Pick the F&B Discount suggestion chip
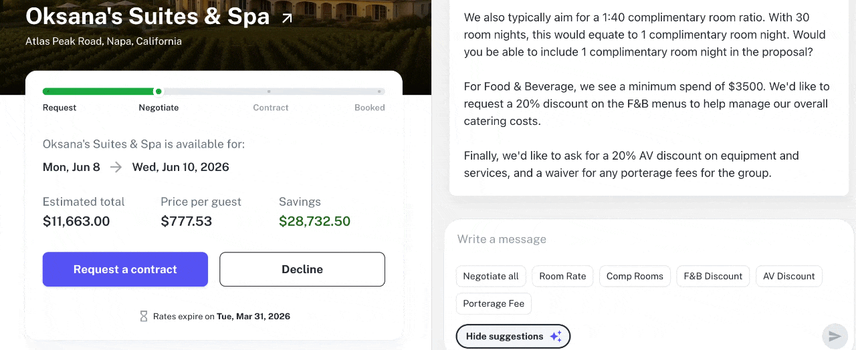856x350 pixels. click(x=713, y=277)
